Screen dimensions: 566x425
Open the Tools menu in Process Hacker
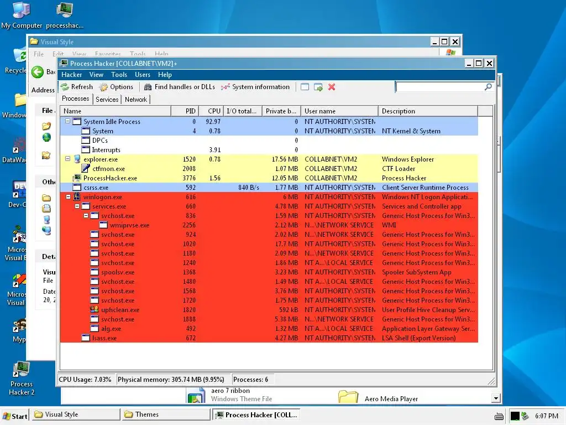click(119, 75)
